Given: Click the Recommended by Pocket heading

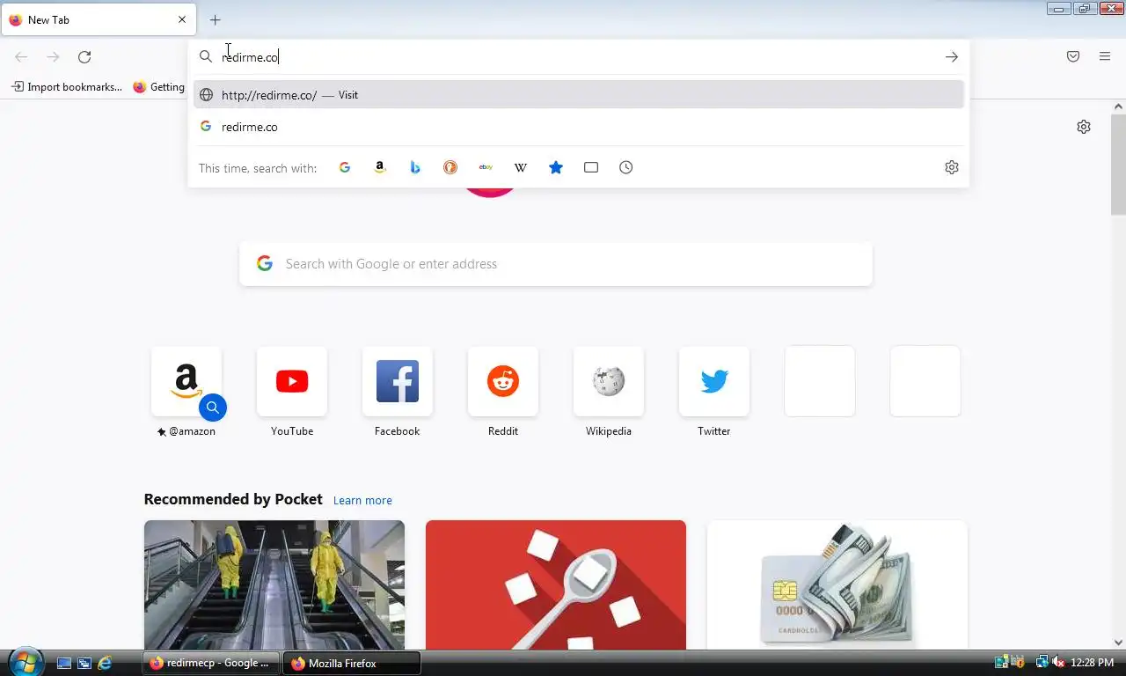Looking at the screenshot, I should pyautogui.click(x=233, y=499).
